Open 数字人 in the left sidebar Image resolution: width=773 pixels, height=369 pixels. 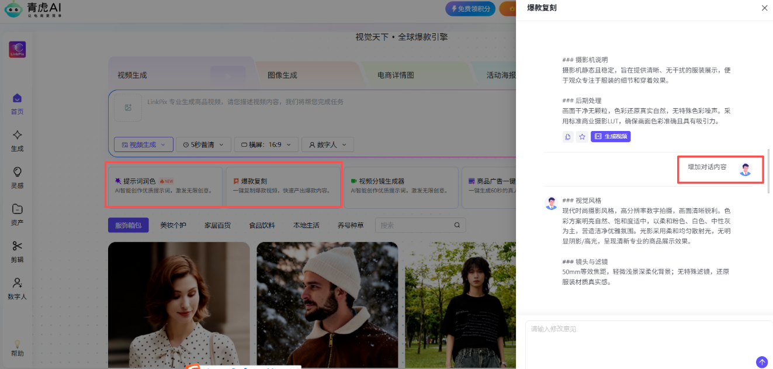(18, 288)
